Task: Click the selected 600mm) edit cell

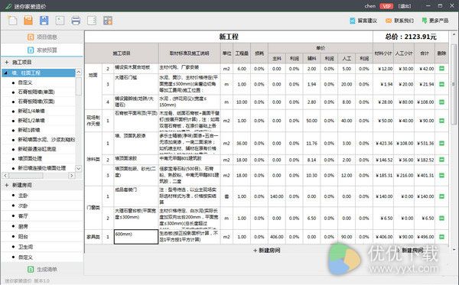Action: tap(136, 237)
